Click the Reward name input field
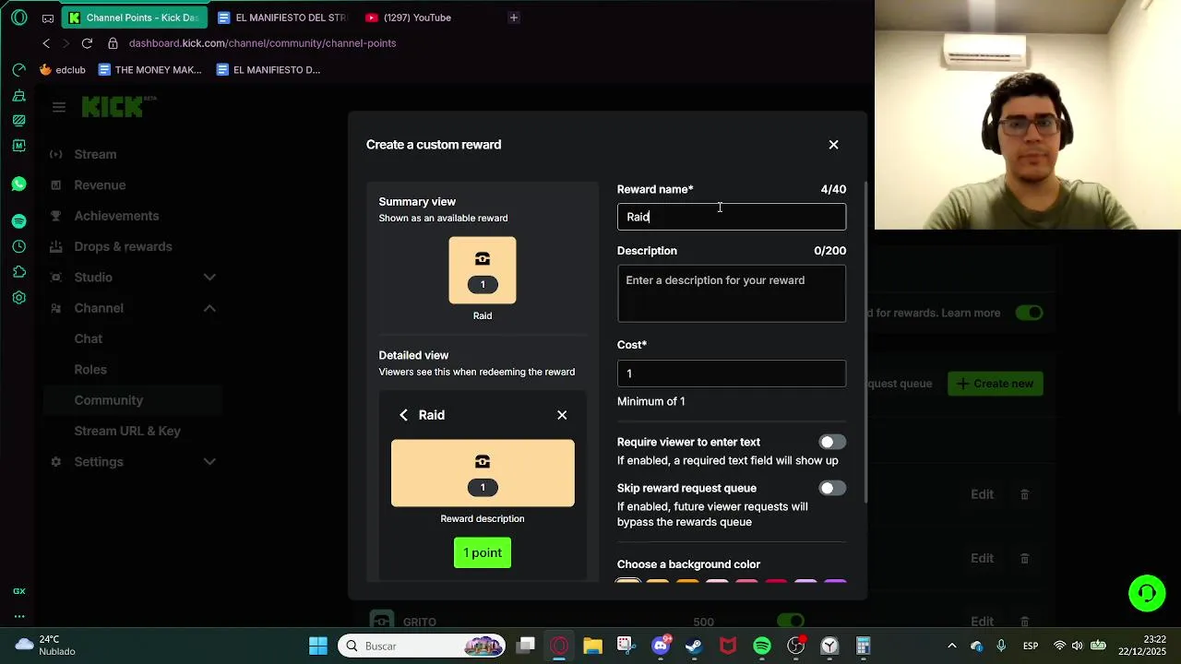The height and width of the screenshot is (664, 1181). (x=732, y=217)
